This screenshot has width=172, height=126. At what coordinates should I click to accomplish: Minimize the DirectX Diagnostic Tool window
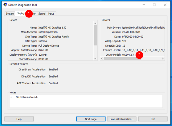[144, 5]
